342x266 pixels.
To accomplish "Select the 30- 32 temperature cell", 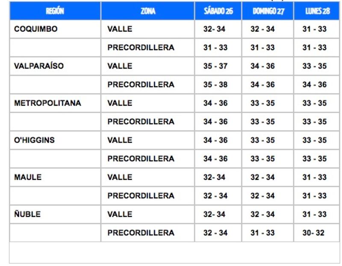I will tap(317, 233).
